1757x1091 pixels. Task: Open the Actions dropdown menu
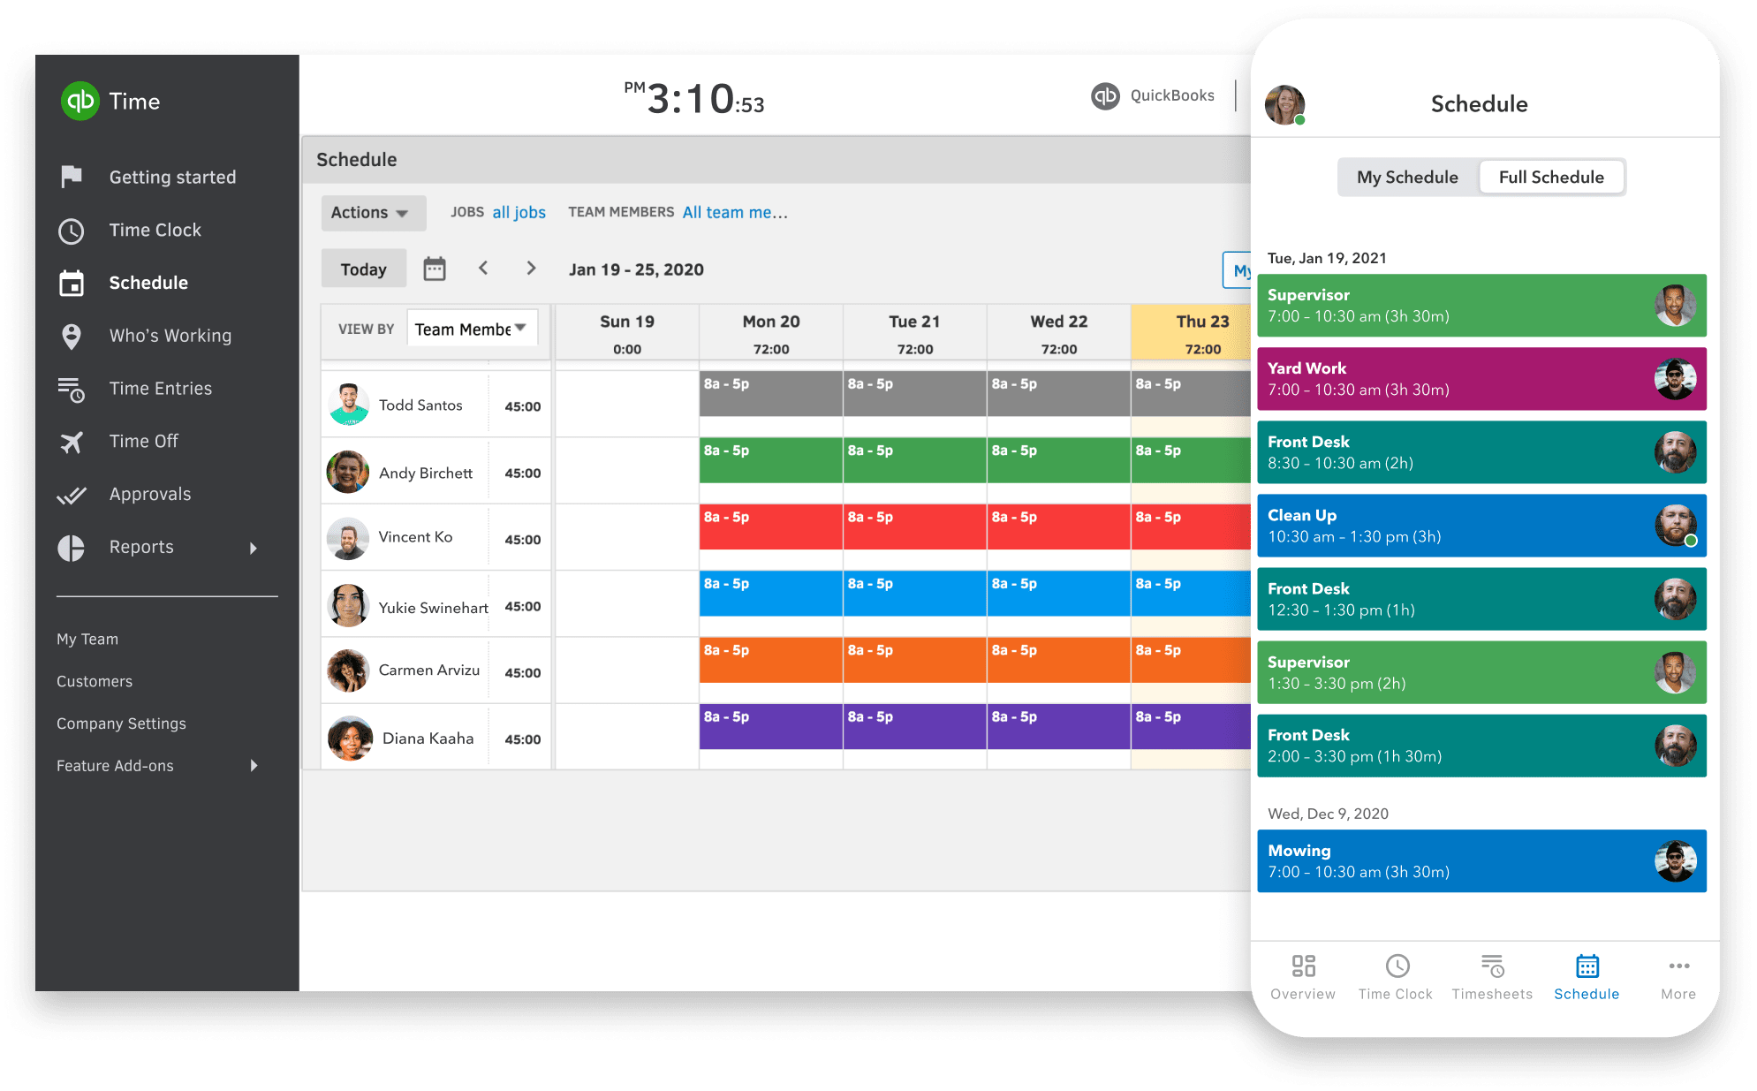point(369,212)
